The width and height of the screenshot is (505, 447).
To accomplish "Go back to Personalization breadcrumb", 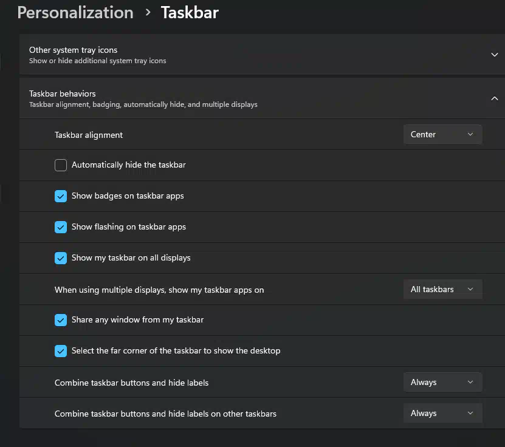I will pos(75,13).
